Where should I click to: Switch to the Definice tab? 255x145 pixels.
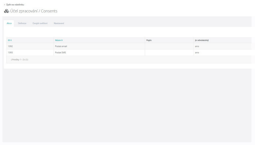click(x=22, y=23)
